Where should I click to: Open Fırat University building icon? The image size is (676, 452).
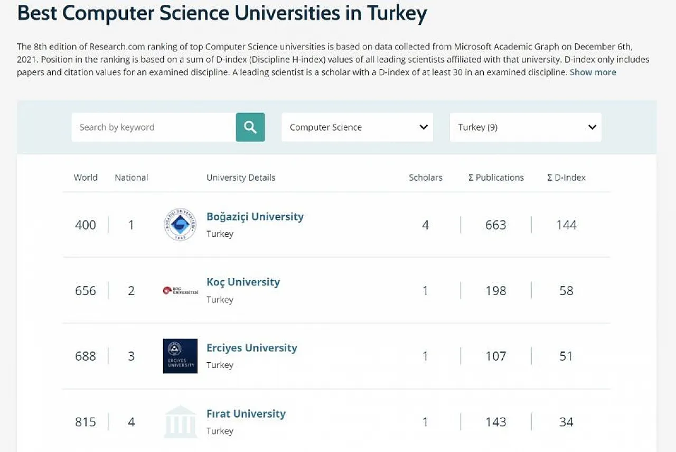click(180, 422)
